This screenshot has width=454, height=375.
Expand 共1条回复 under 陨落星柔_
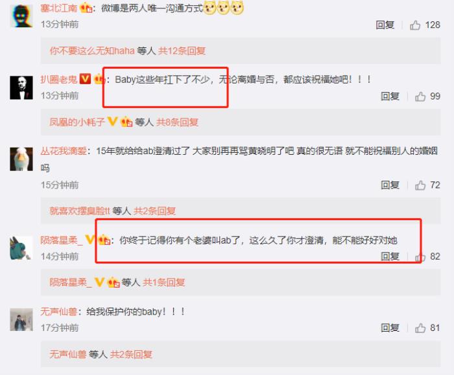[x=163, y=282]
